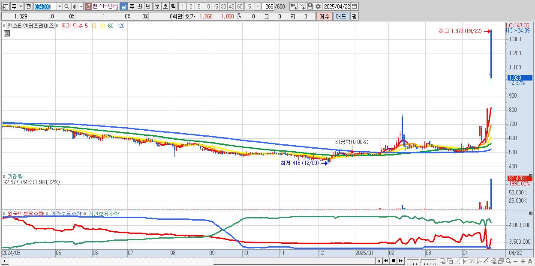
Task: Click the 거래량 volume indicator label
Action: 15,176
